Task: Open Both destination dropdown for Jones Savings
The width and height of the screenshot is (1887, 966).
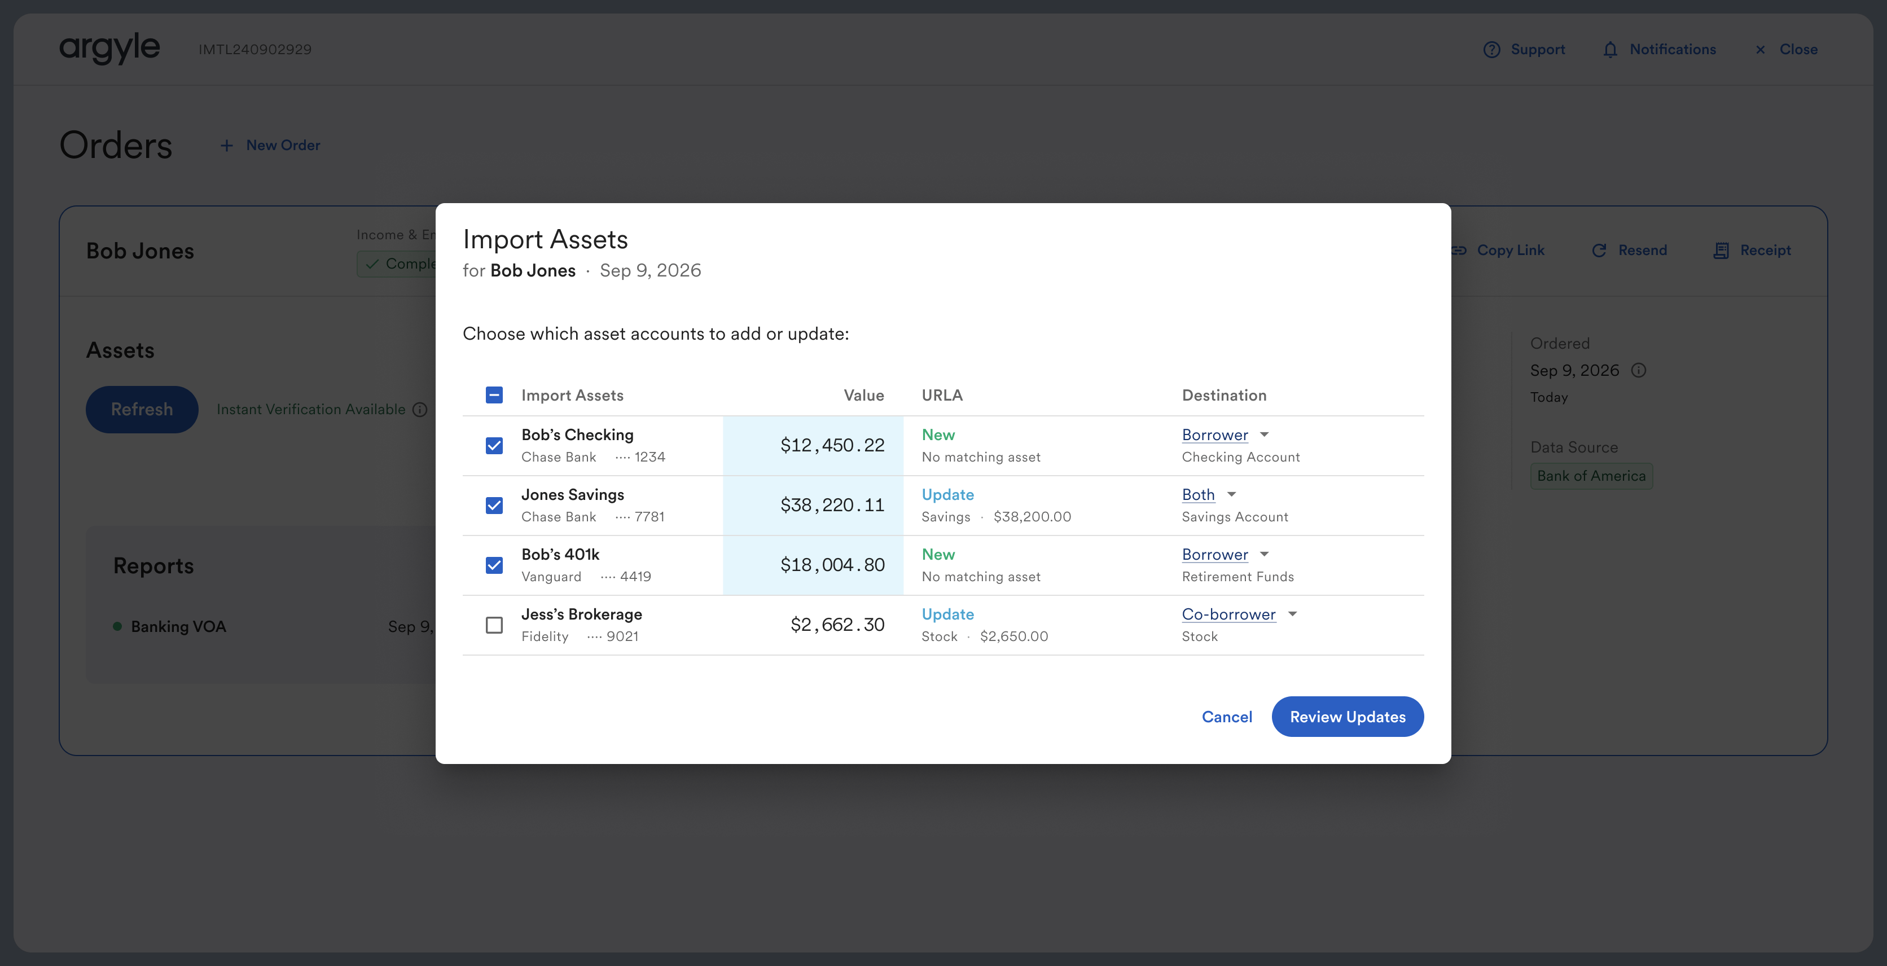Action: tap(1209, 494)
